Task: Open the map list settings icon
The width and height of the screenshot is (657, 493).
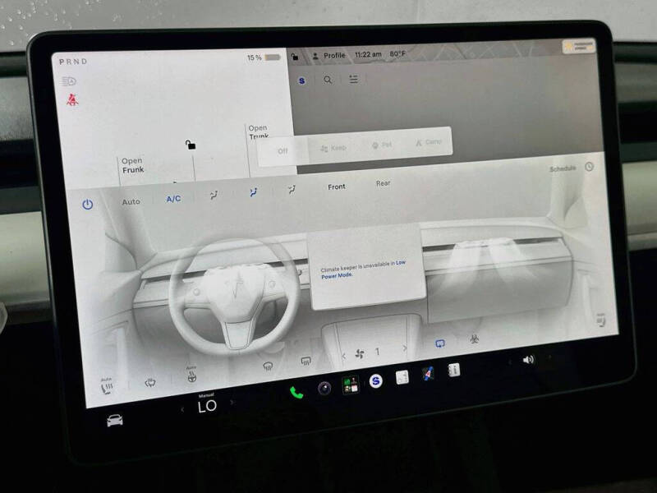Action: (x=354, y=79)
